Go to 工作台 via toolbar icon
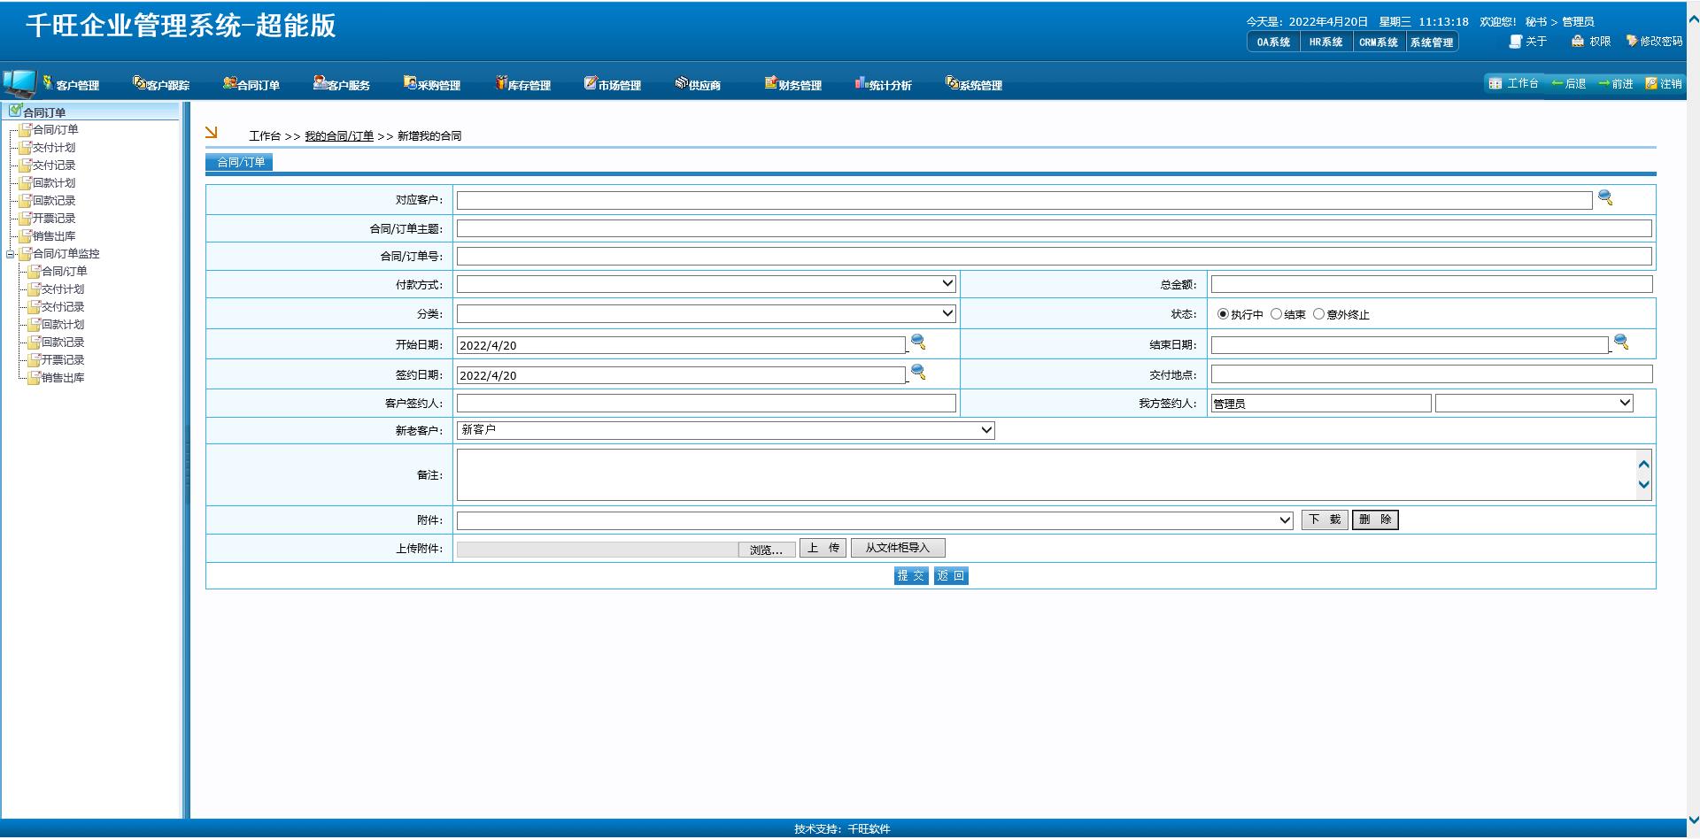This screenshot has width=1700, height=839. [x=1495, y=83]
